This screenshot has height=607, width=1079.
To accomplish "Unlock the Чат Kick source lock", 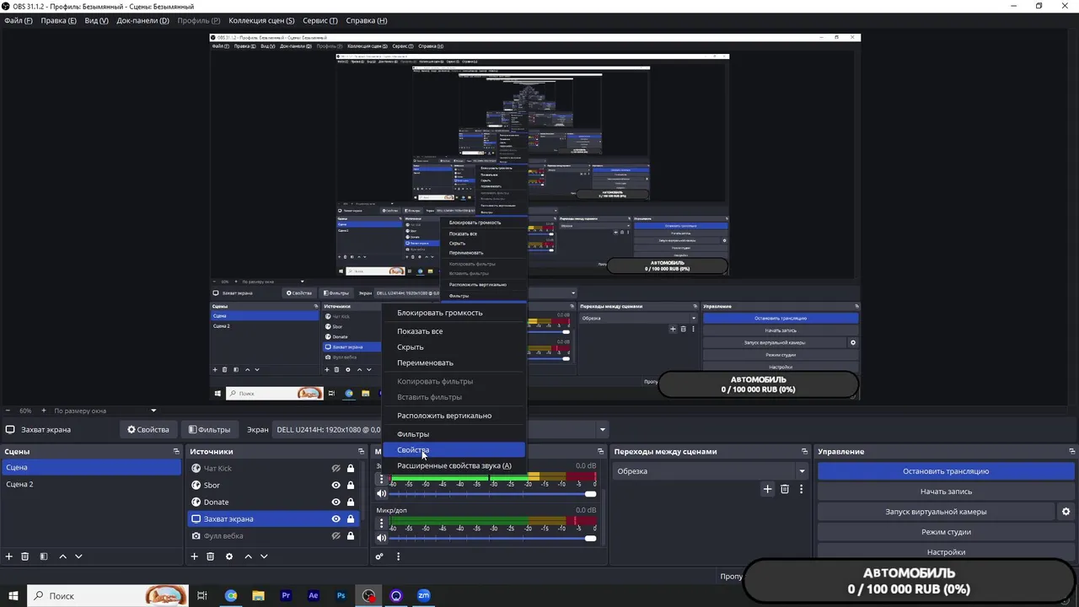I will click(351, 469).
